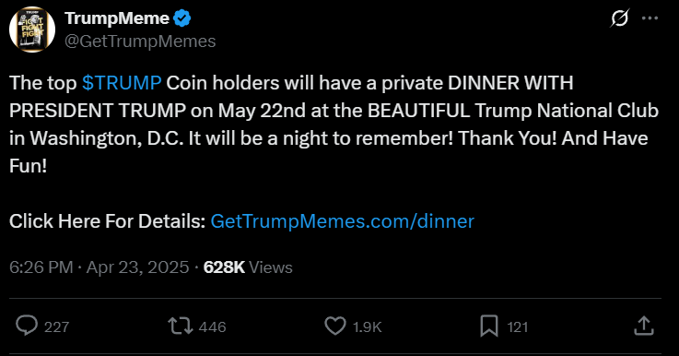Click the 227 replies count
Image resolution: width=679 pixels, height=356 pixels.
(57, 326)
